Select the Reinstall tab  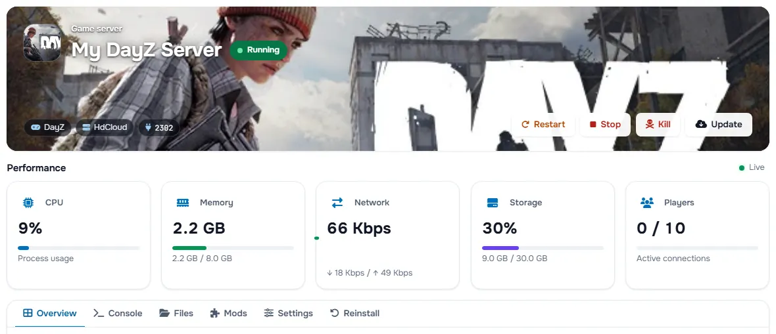(x=355, y=313)
